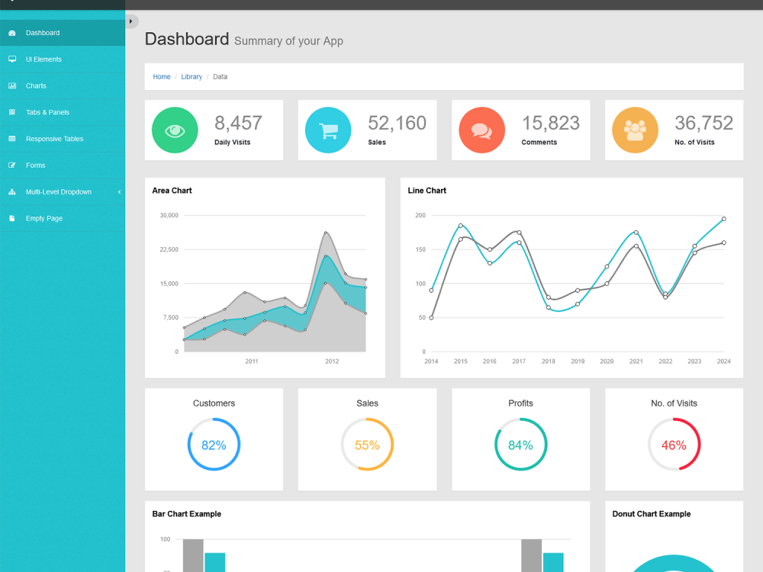Collapse the sidebar using the arrow toggle

pyautogui.click(x=131, y=21)
